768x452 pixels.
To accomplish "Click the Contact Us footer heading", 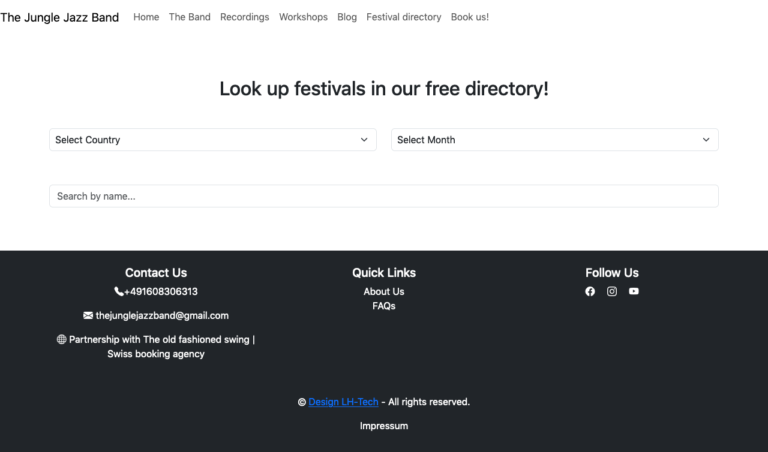I will point(156,273).
